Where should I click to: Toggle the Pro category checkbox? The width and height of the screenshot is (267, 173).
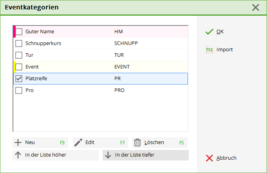point(19,90)
